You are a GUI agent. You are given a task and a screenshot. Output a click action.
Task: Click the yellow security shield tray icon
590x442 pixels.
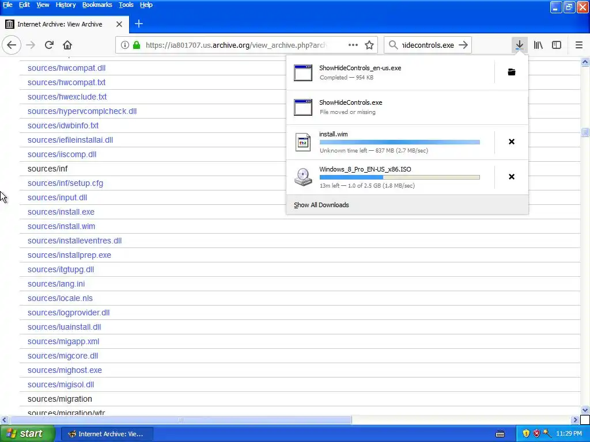[x=526, y=434]
